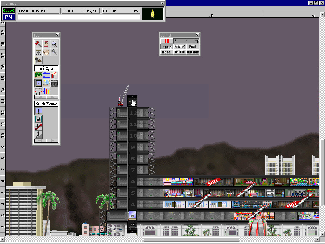This screenshot has height=244, width=325.
Task: Open the Eval view in Control
Action: (x=193, y=47)
